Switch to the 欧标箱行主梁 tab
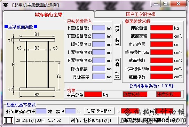The image size is (189, 127). coord(49,15)
